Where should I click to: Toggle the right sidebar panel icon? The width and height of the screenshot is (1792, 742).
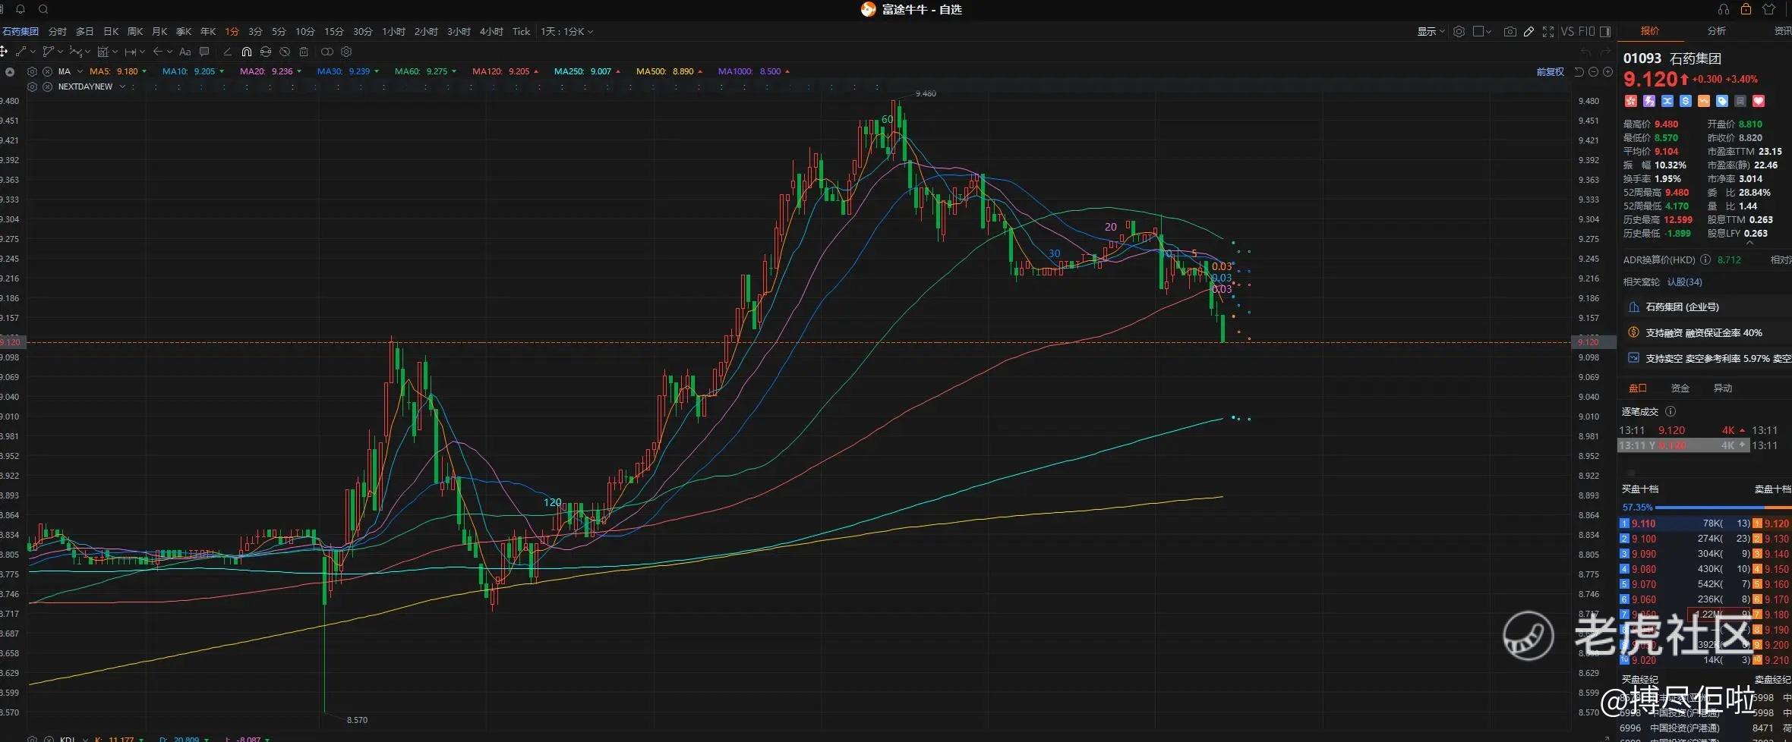click(1605, 31)
